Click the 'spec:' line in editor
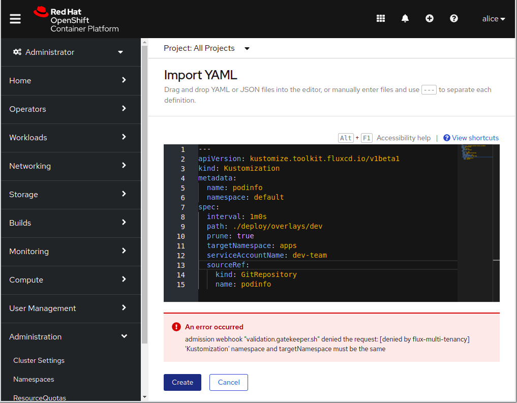517x403 pixels. coord(208,207)
